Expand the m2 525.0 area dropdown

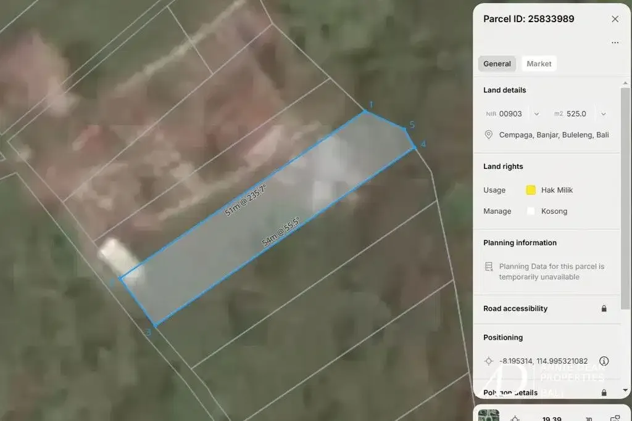click(604, 114)
